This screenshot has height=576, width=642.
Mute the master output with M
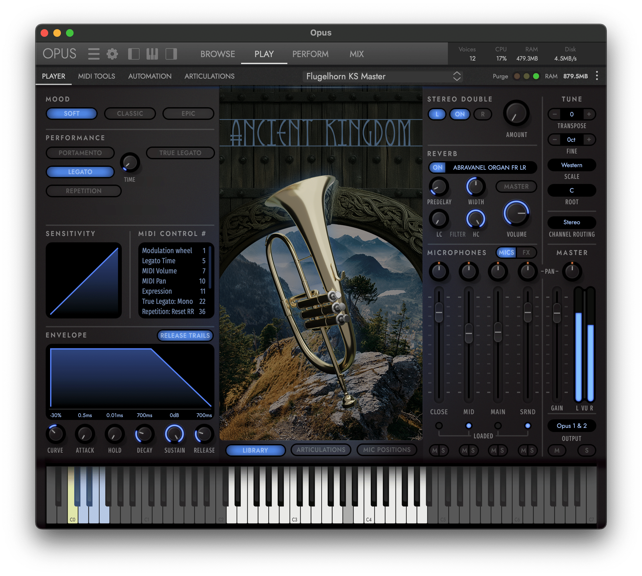(x=557, y=450)
